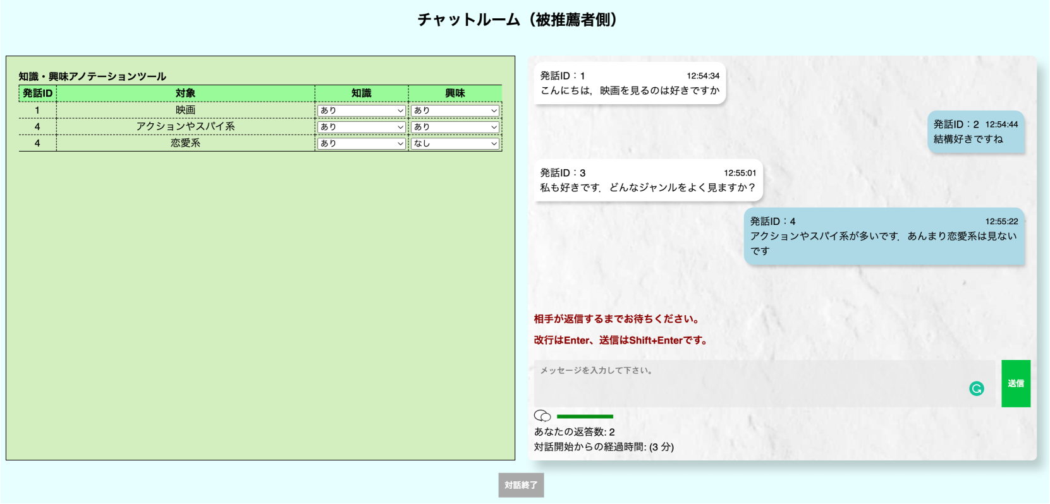This screenshot has height=504, width=1050.
Task: Click the 知識 column header
Action: [x=361, y=93]
